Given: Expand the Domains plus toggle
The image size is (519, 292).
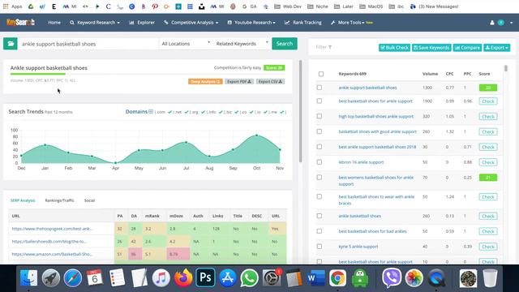Looking at the screenshot, I should pyautogui.click(x=151, y=112).
